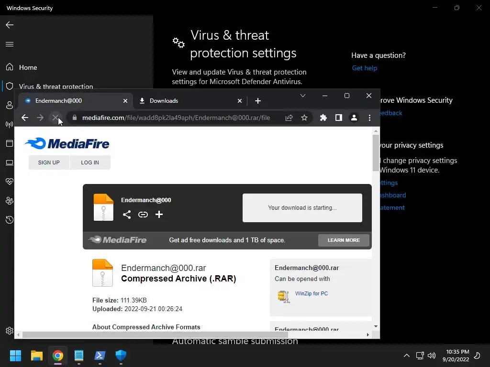Image resolution: width=490 pixels, height=367 pixels.
Task: Click LEARN MORE button
Action: 344,240
